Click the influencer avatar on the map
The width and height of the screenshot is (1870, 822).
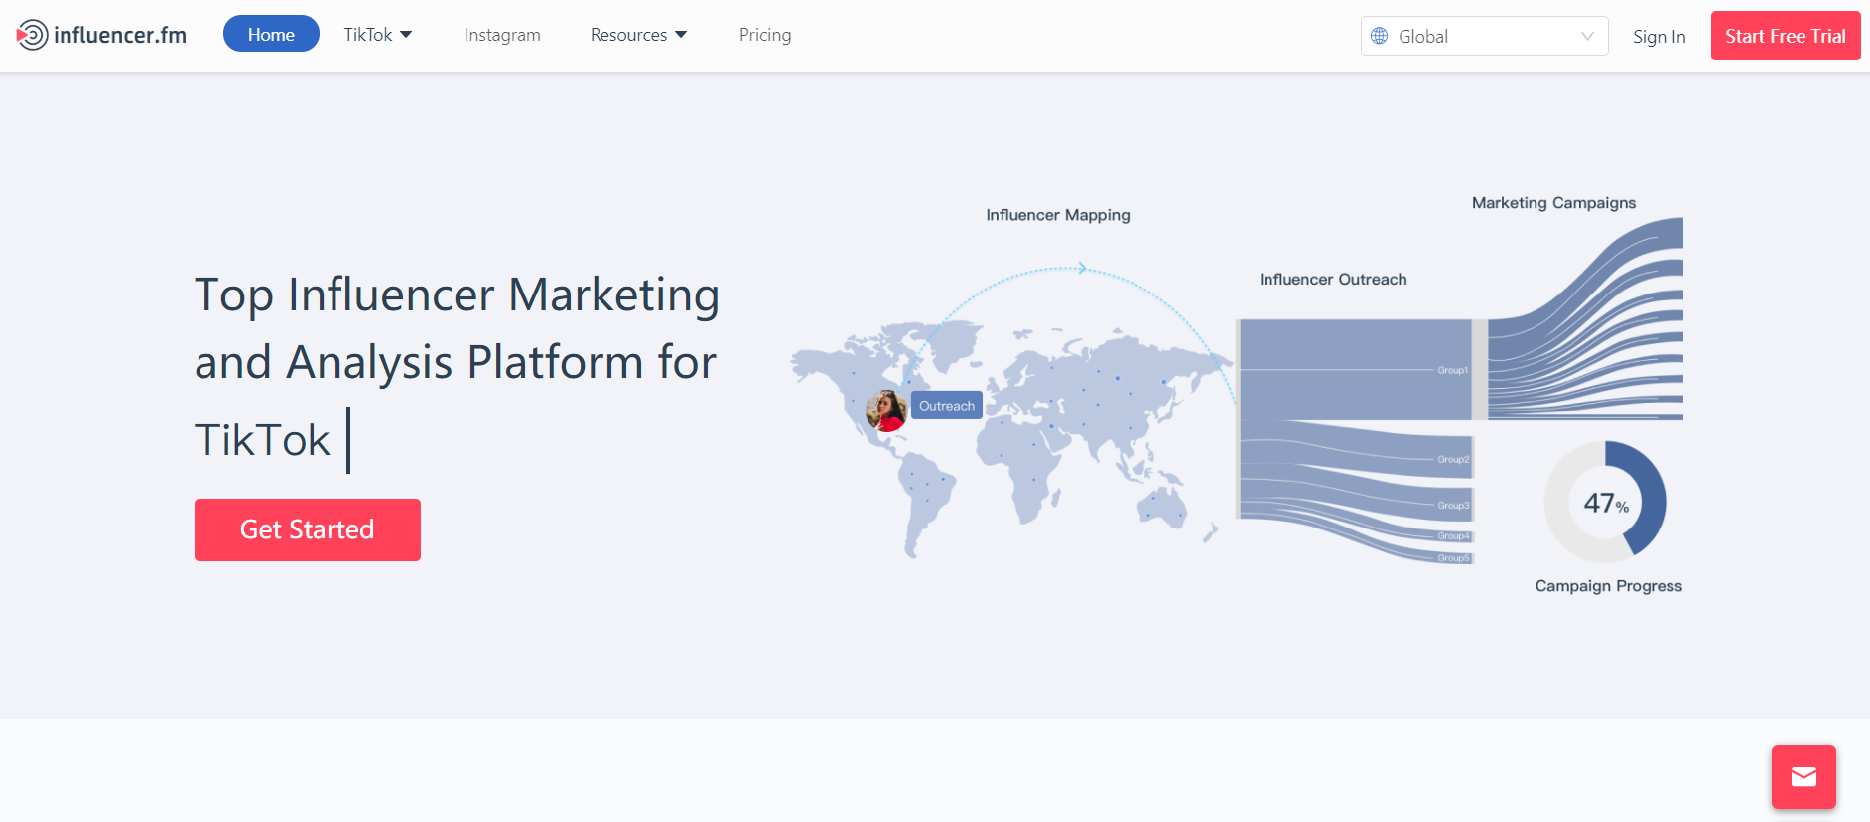886,410
